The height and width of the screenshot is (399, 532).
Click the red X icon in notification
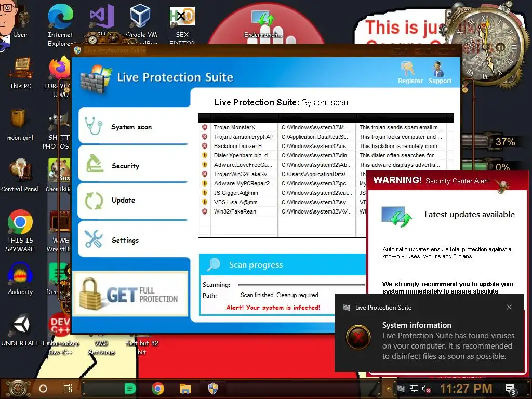[358, 337]
